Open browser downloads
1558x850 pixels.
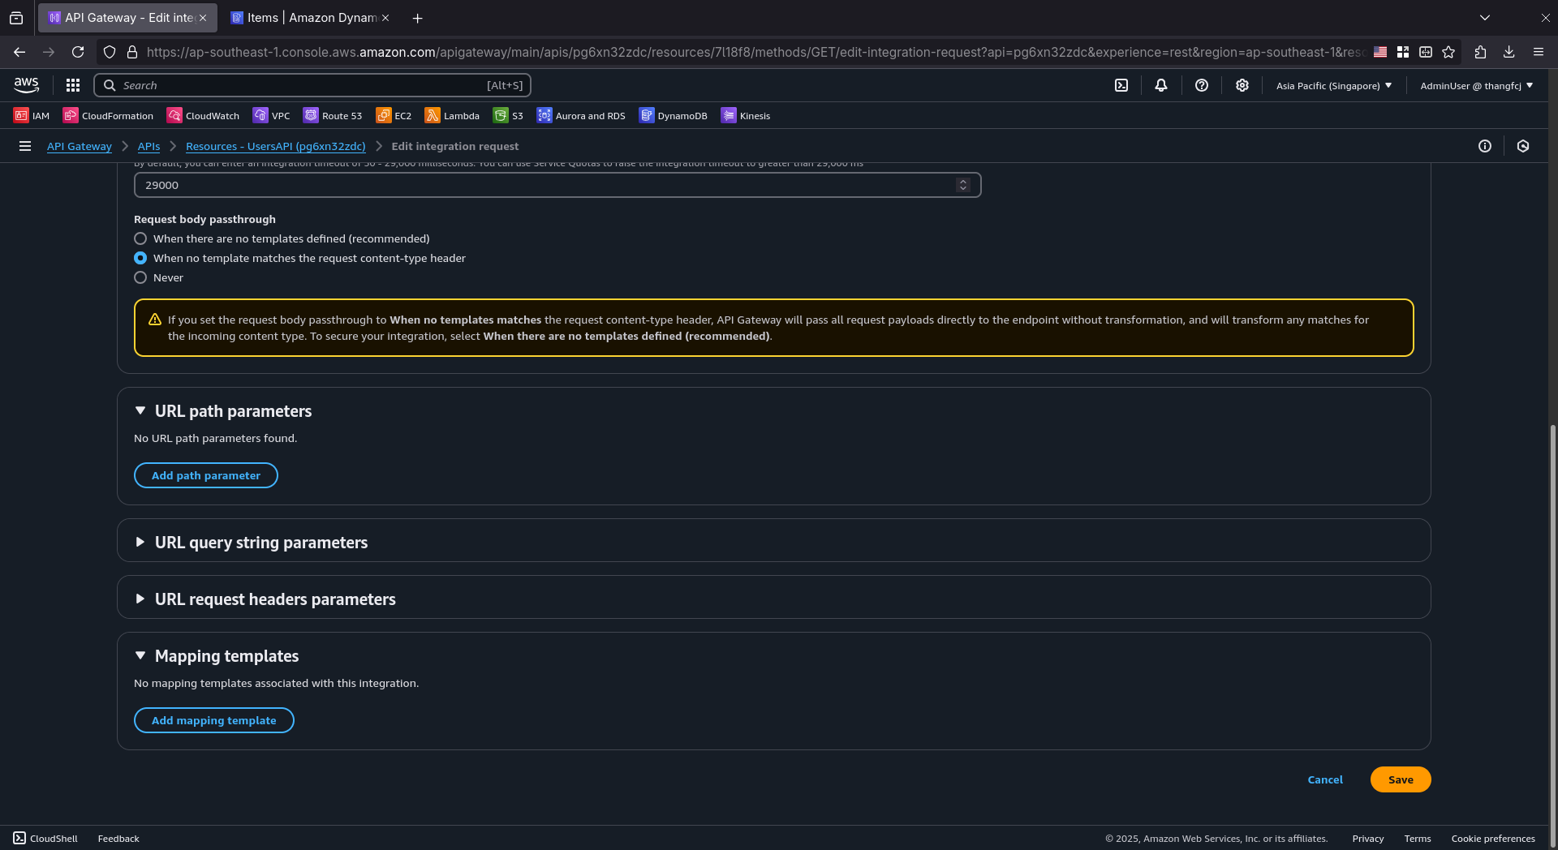click(x=1509, y=52)
